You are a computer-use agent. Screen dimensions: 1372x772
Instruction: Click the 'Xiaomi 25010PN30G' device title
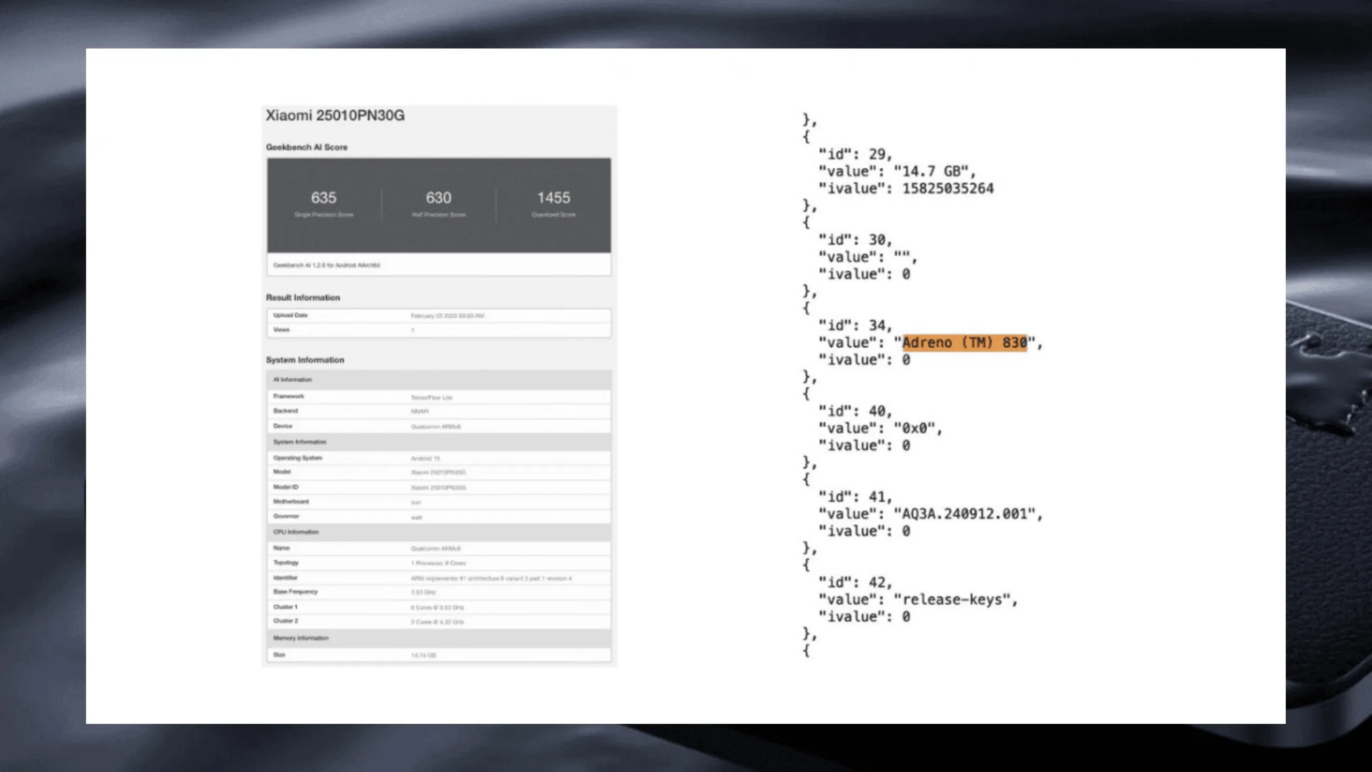point(335,116)
